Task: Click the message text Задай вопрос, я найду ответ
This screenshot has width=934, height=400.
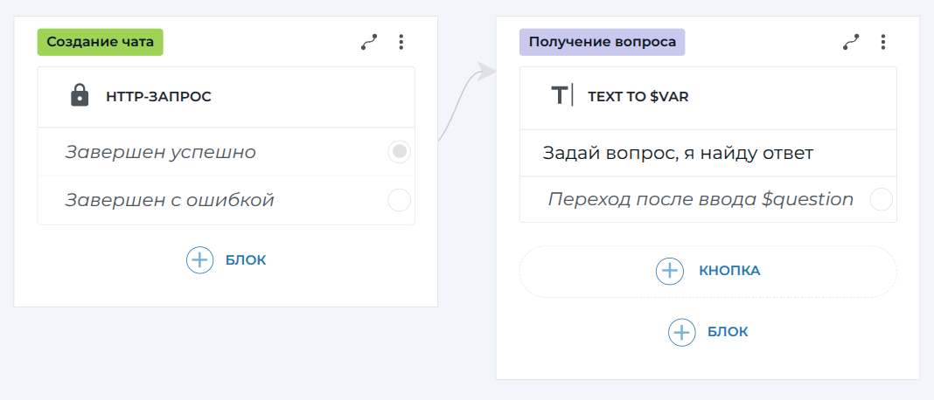Action: click(678, 153)
